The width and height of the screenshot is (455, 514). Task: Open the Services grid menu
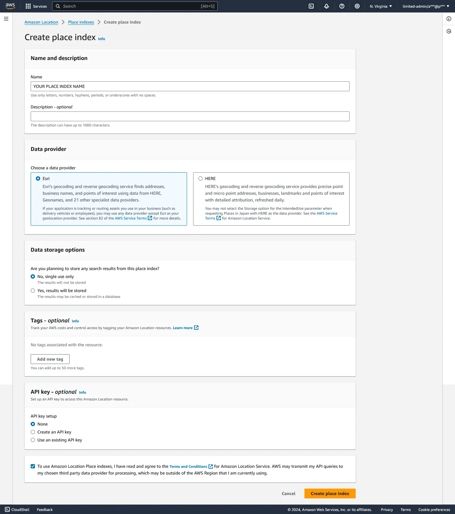(x=28, y=6)
